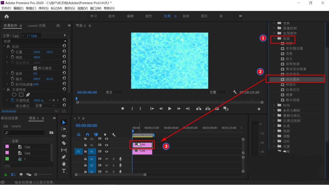The height and width of the screenshot is (185, 329).
Task: Click project panel thumbnail zoom slider
Action: pyautogui.click(x=43, y=174)
